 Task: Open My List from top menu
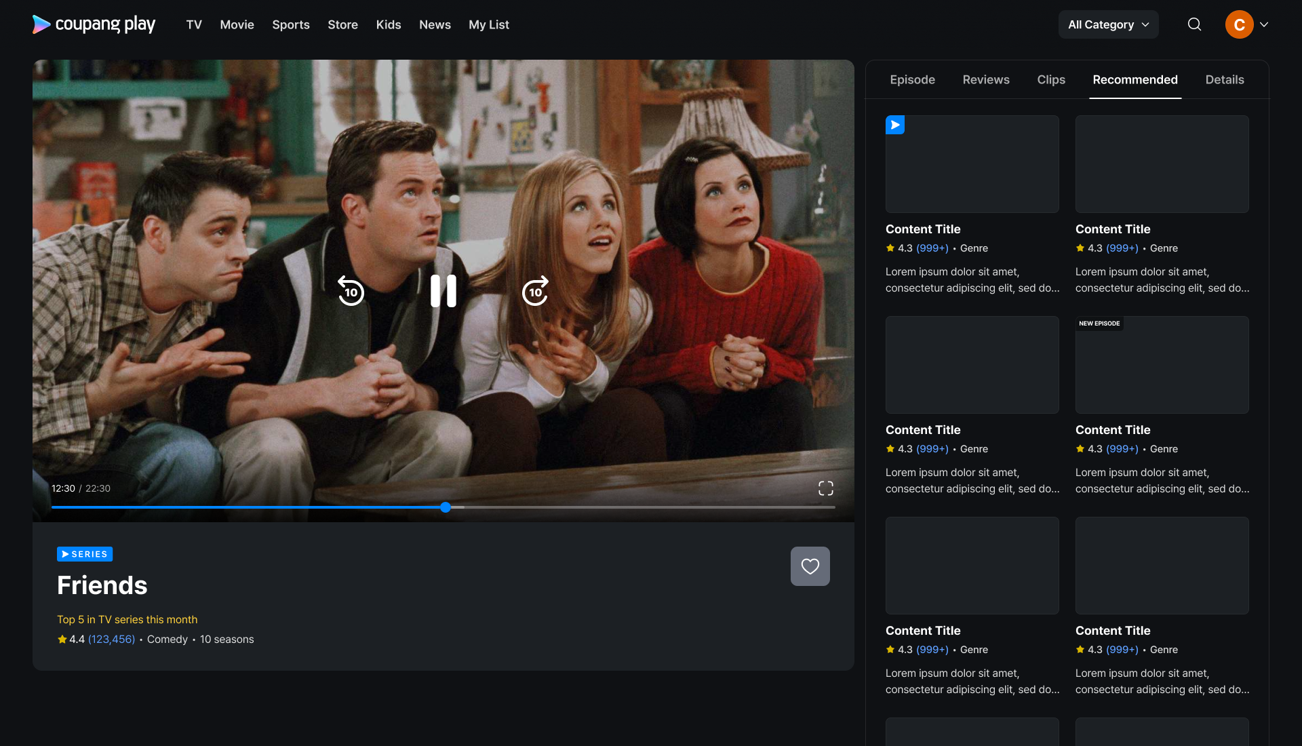(x=488, y=24)
